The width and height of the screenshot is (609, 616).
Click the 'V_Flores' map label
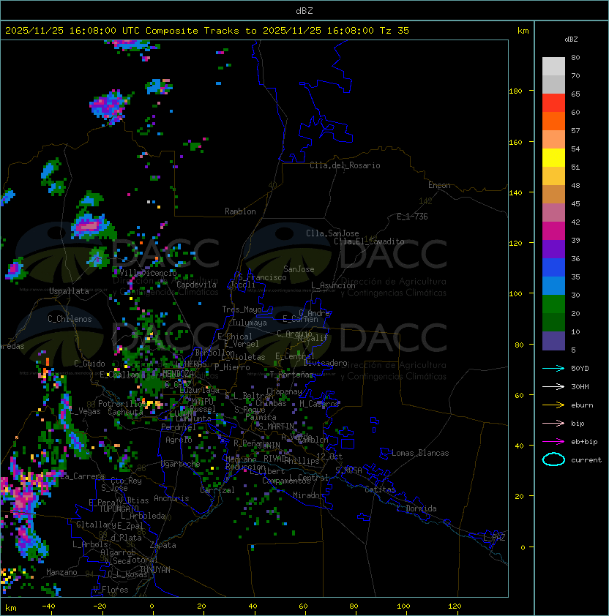tap(111, 590)
